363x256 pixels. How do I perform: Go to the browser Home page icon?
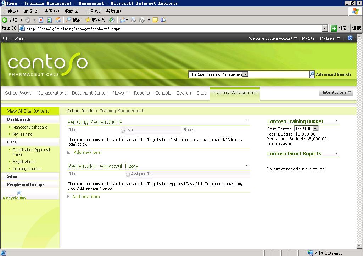(58, 20)
